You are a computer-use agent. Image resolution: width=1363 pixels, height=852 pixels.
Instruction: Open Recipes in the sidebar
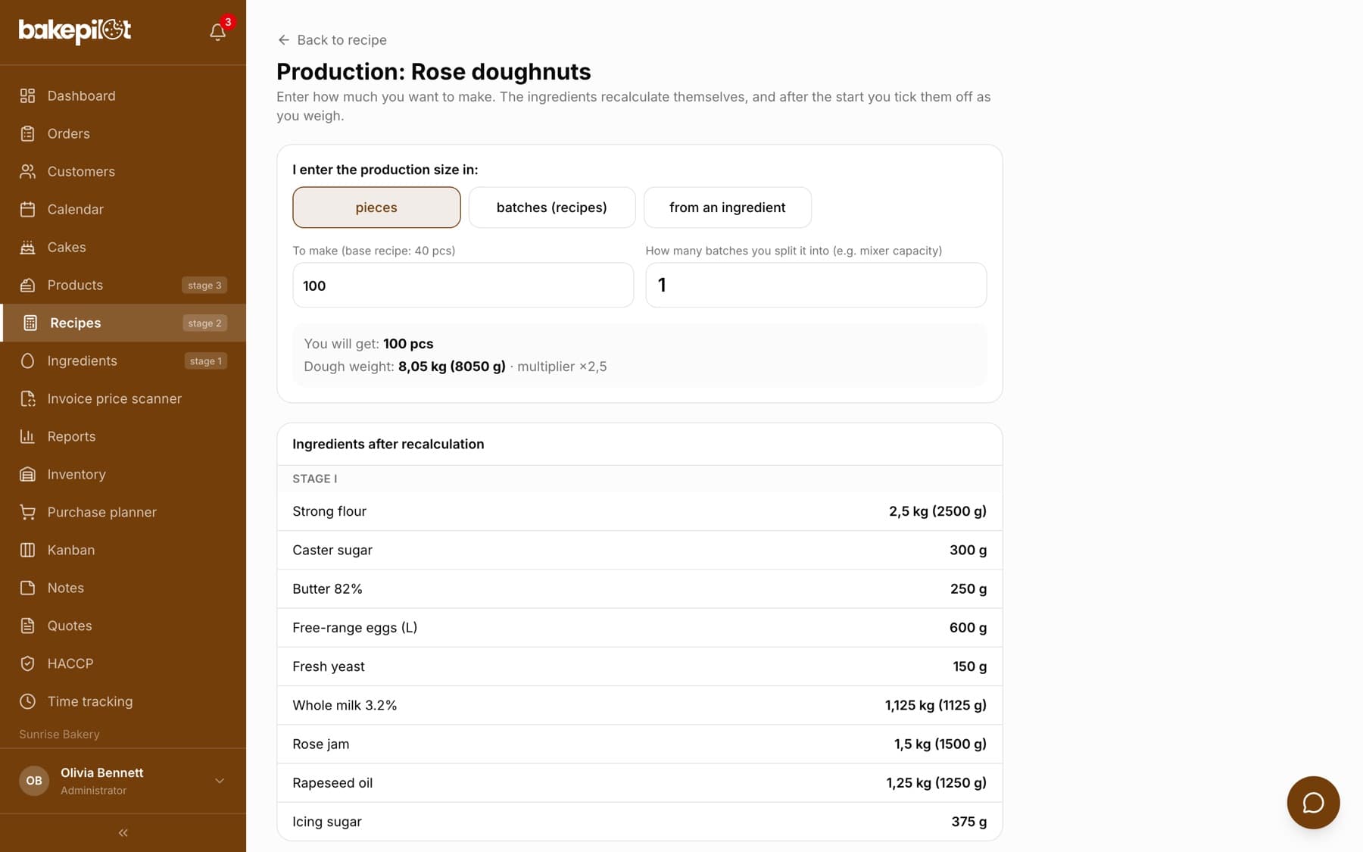coord(123,323)
